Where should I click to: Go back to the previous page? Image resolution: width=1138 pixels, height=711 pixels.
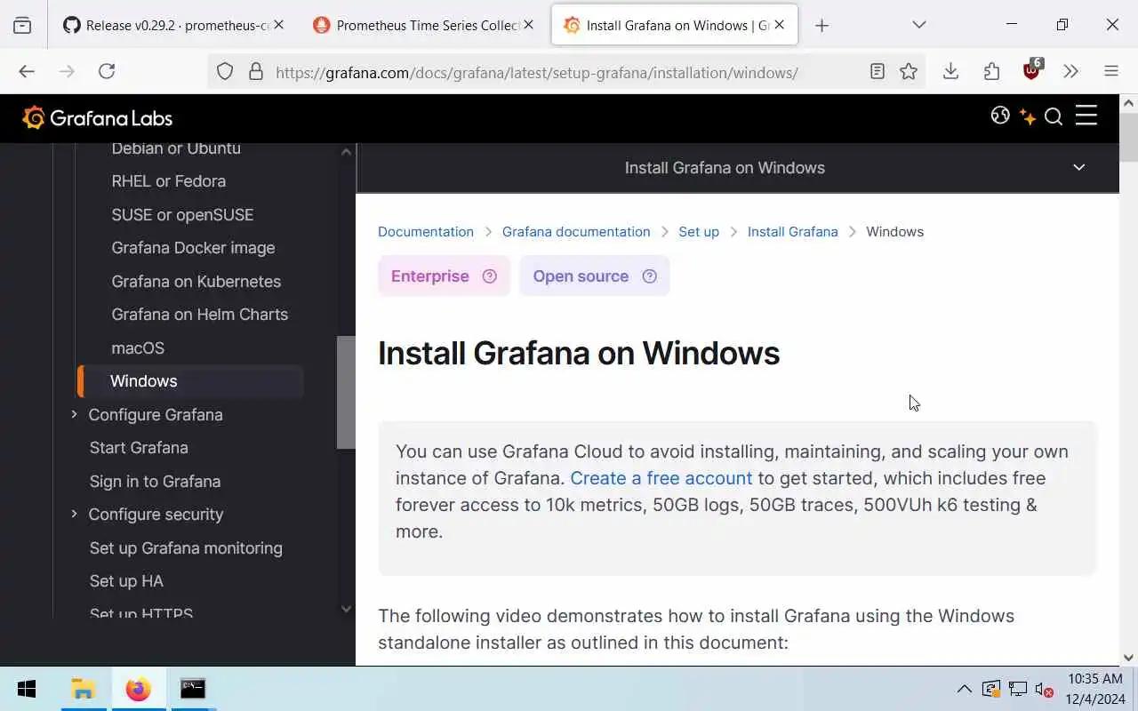click(x=27, y=71)
